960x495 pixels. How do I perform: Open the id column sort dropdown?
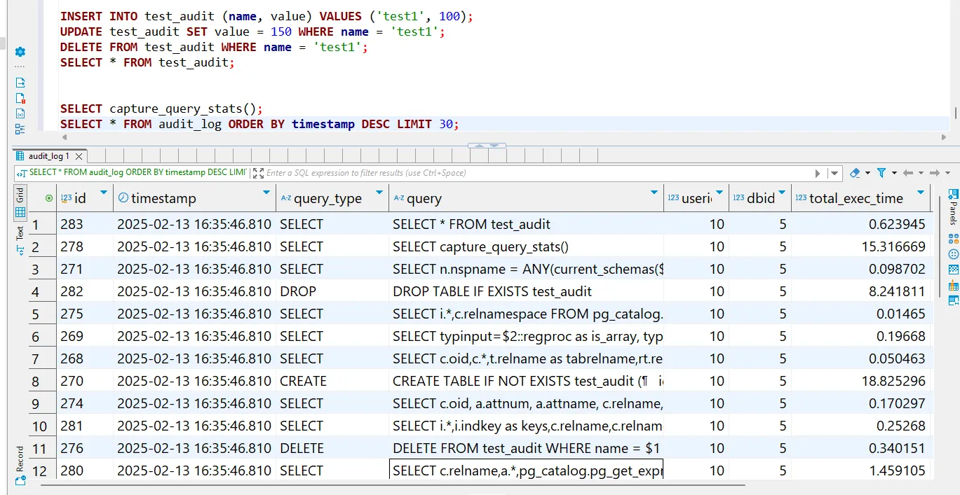pyautogui.click(x=104, y=193)
